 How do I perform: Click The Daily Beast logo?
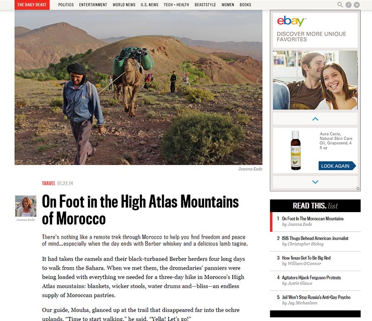pos(32,5)
